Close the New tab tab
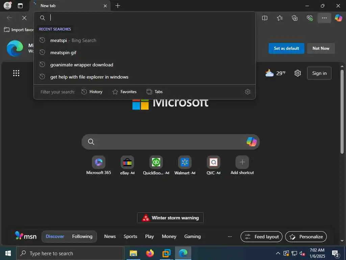Image resolution: width=346 pixels, height=260 pixels. click(105, 6)
